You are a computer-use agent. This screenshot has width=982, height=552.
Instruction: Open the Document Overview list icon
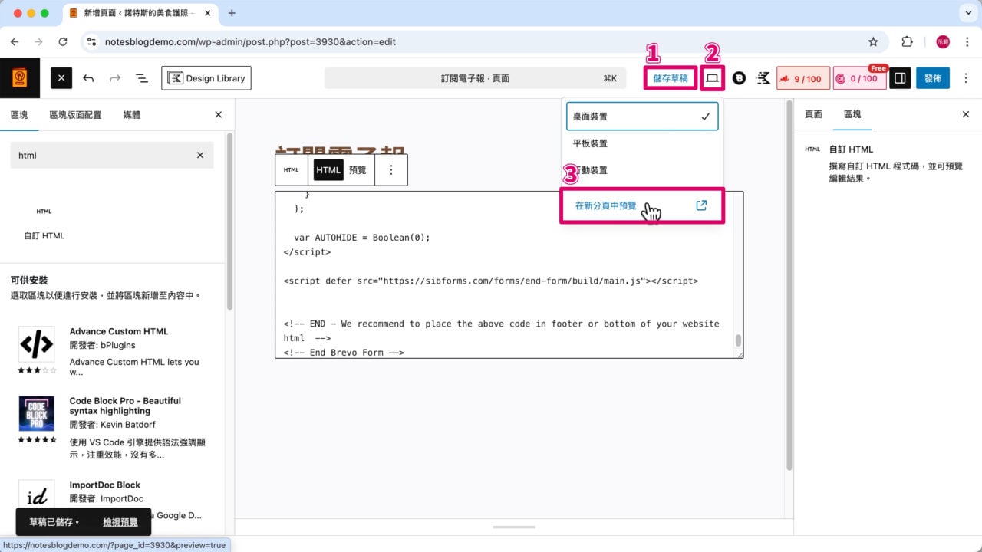tap(140, 77)
